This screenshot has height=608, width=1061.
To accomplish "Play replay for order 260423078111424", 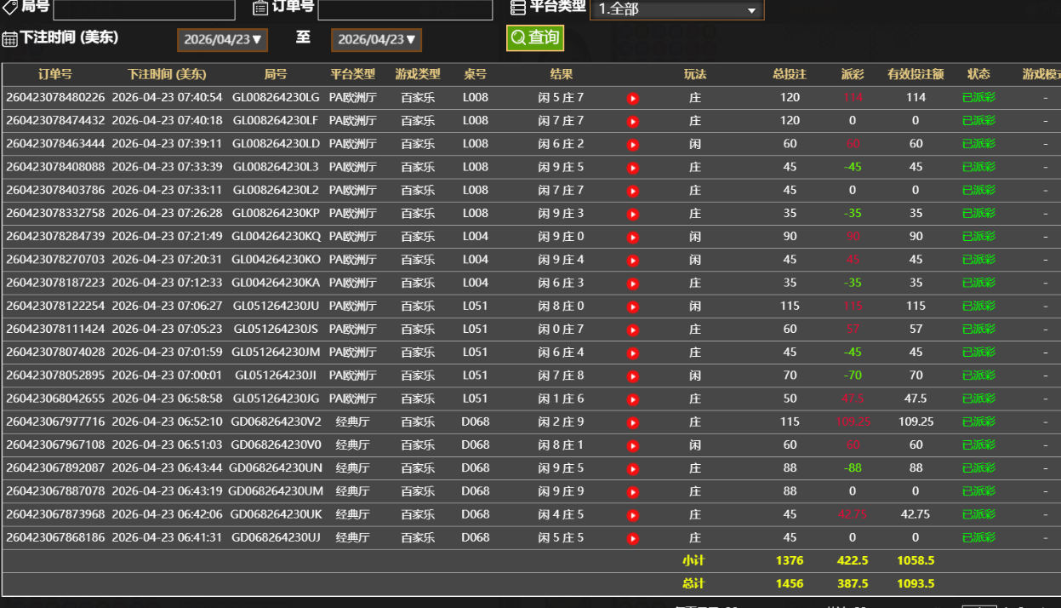I will tap(633, 330).
